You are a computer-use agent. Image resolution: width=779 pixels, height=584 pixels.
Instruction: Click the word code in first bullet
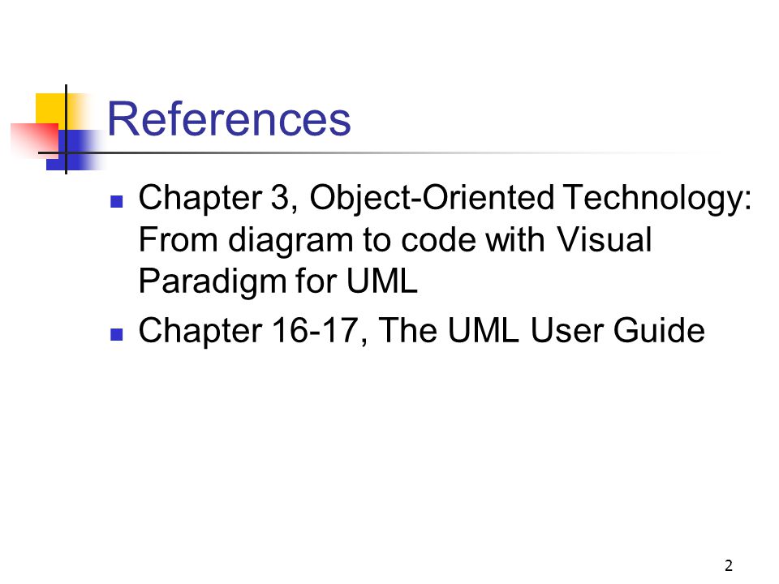(x=437, y=239)
